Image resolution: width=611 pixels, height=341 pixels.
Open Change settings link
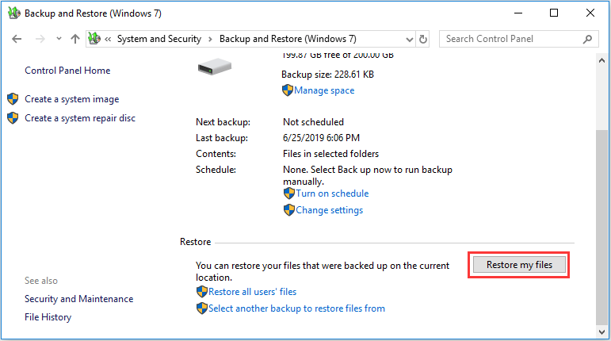click(329, 210)
